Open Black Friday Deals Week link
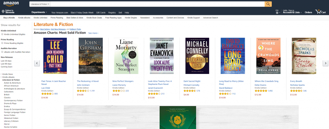The image size is (329, 129). [82, 12]
